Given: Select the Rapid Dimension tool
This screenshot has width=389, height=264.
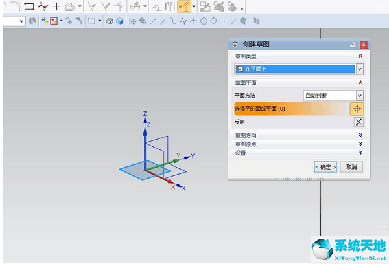Looking at the screenshot, I should (136, 6).
